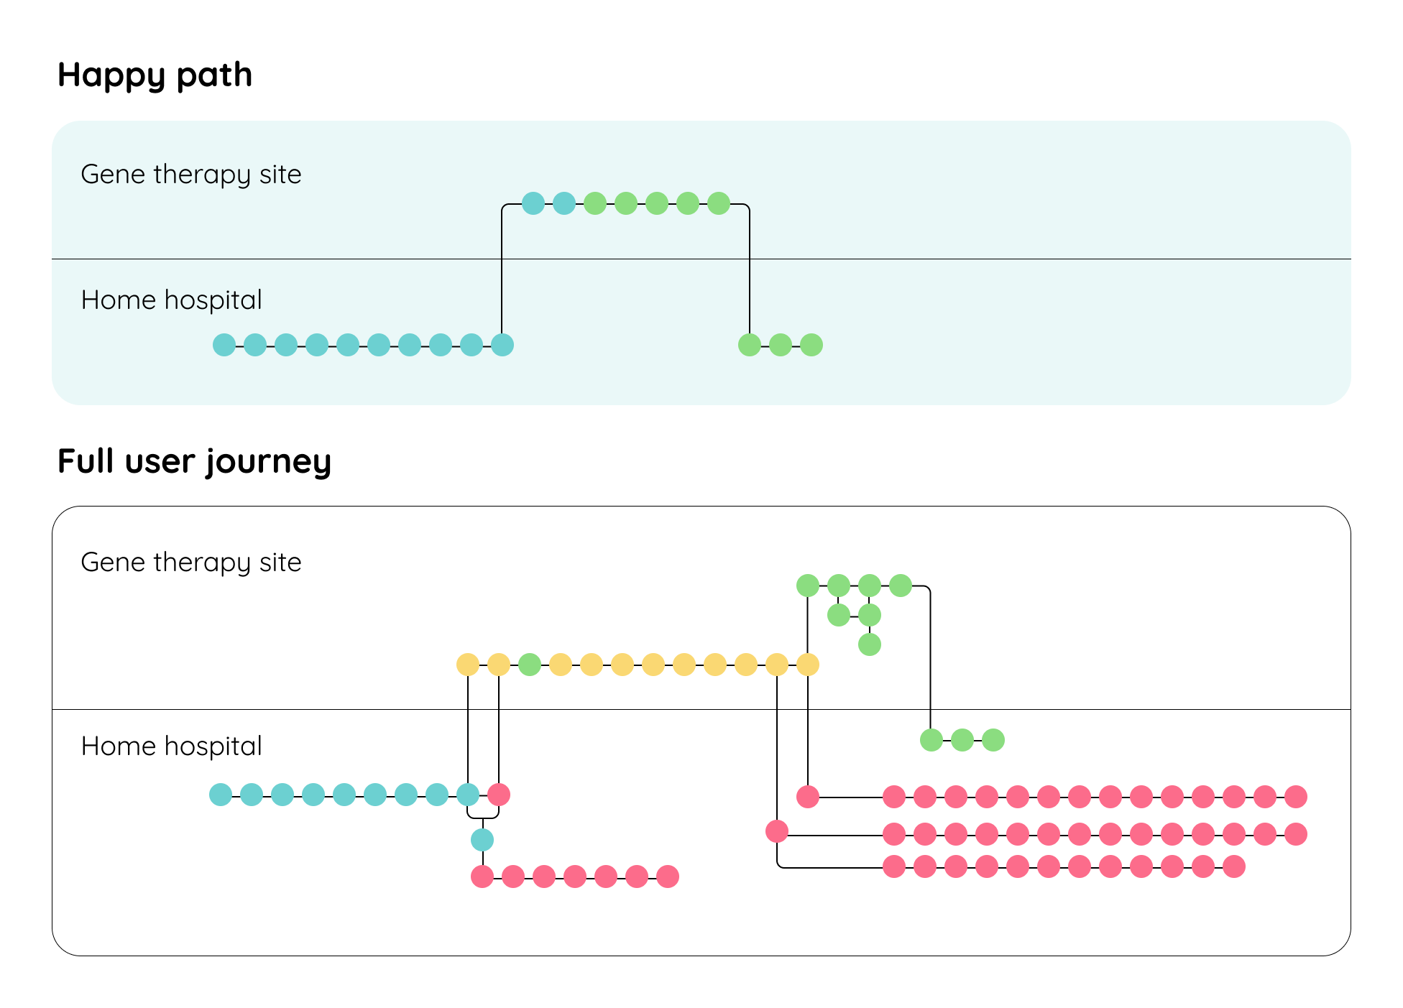Click the pink dot ending the long teal row
This screenshot has width=1403, height=1008.
point(499,795)
